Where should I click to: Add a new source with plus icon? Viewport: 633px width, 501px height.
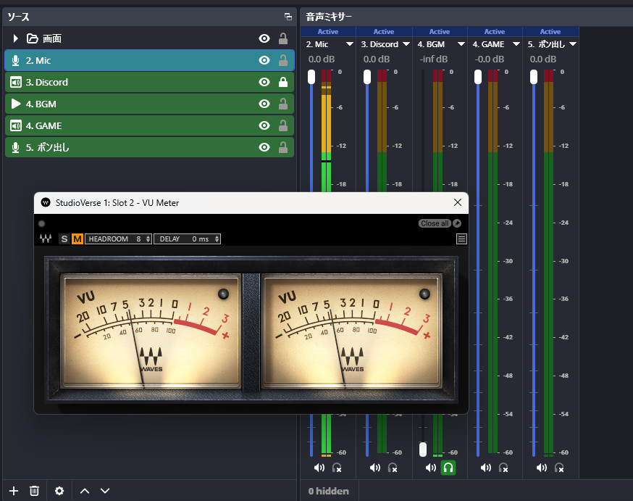(14, 491)
